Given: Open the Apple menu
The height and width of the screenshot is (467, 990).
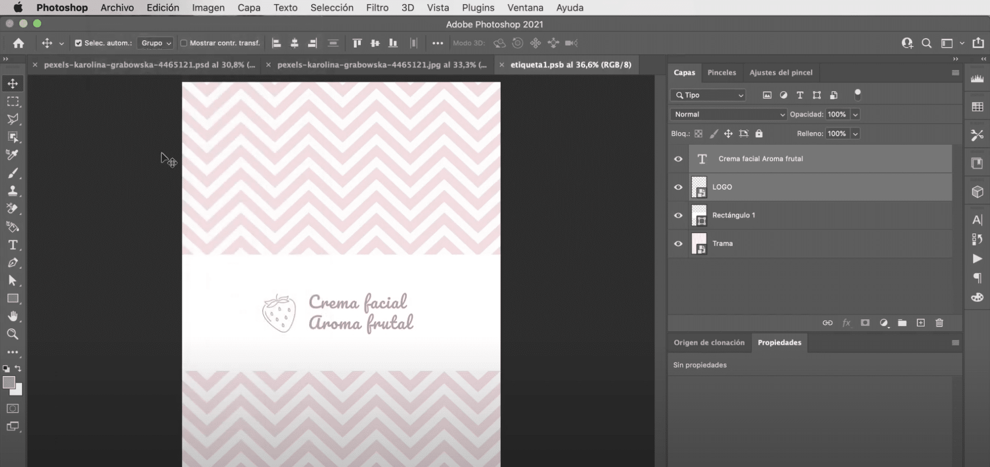Looking at the screenshot, I should [x=18, y=7].
